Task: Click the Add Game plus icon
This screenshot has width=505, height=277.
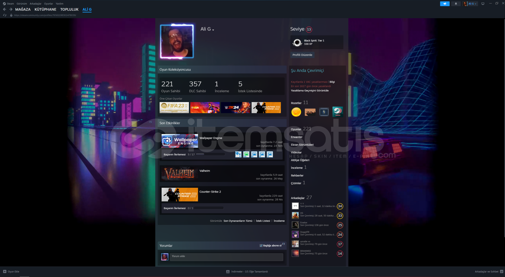Action: pos(5,271)
